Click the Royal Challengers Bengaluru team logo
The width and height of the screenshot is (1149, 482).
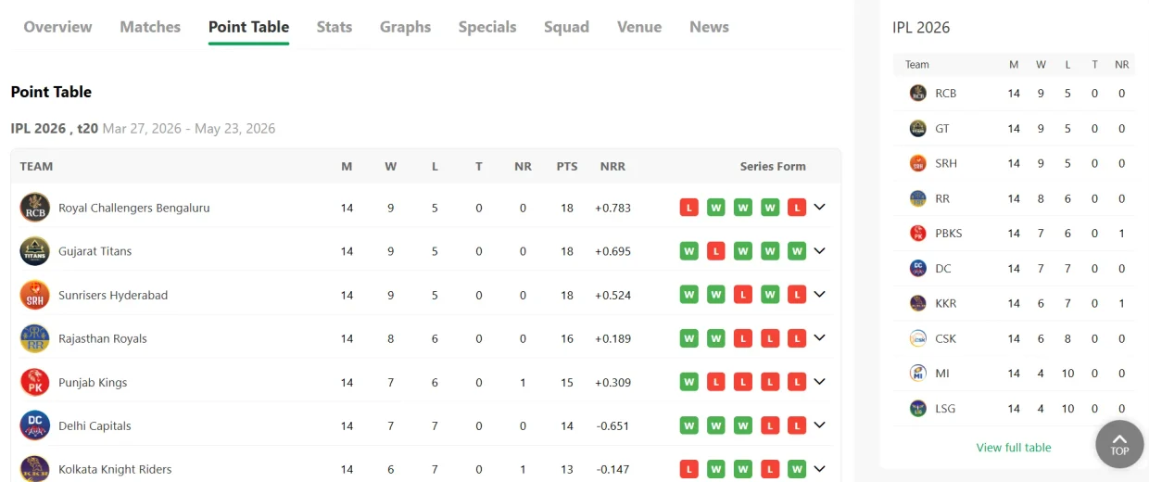pos(35,208)
